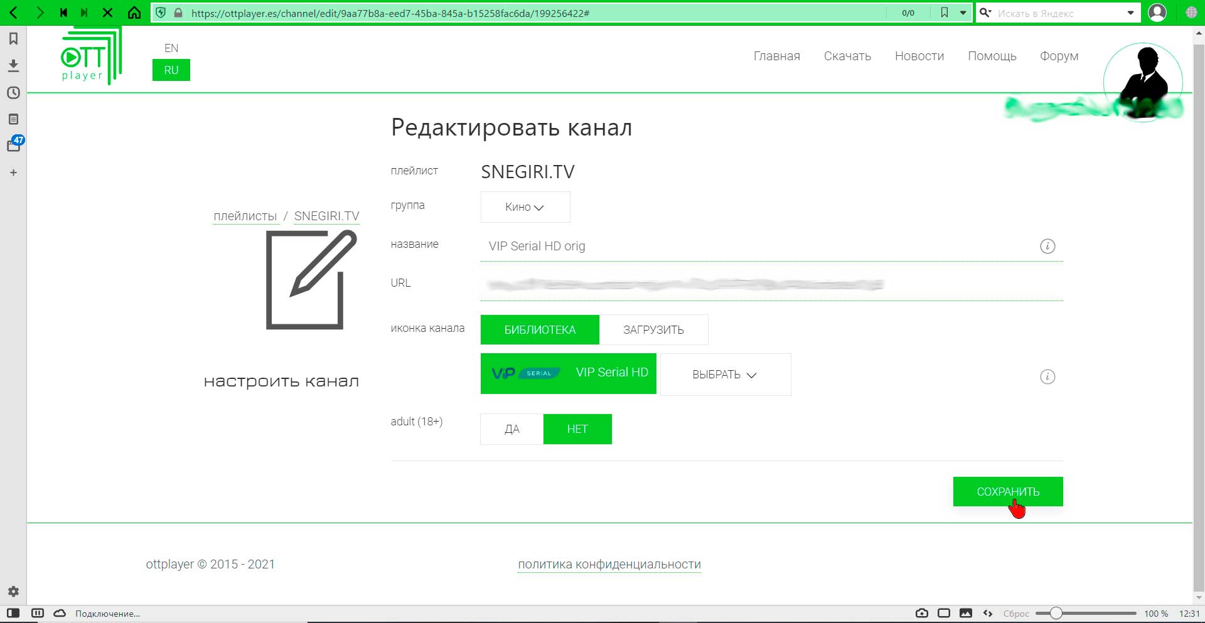1205x623 pixels.
Task: Go back with the browser back arrow
Action: 13,13
